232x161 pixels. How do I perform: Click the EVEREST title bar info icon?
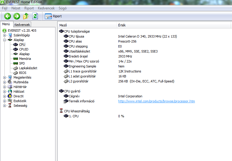click(2, 2)
